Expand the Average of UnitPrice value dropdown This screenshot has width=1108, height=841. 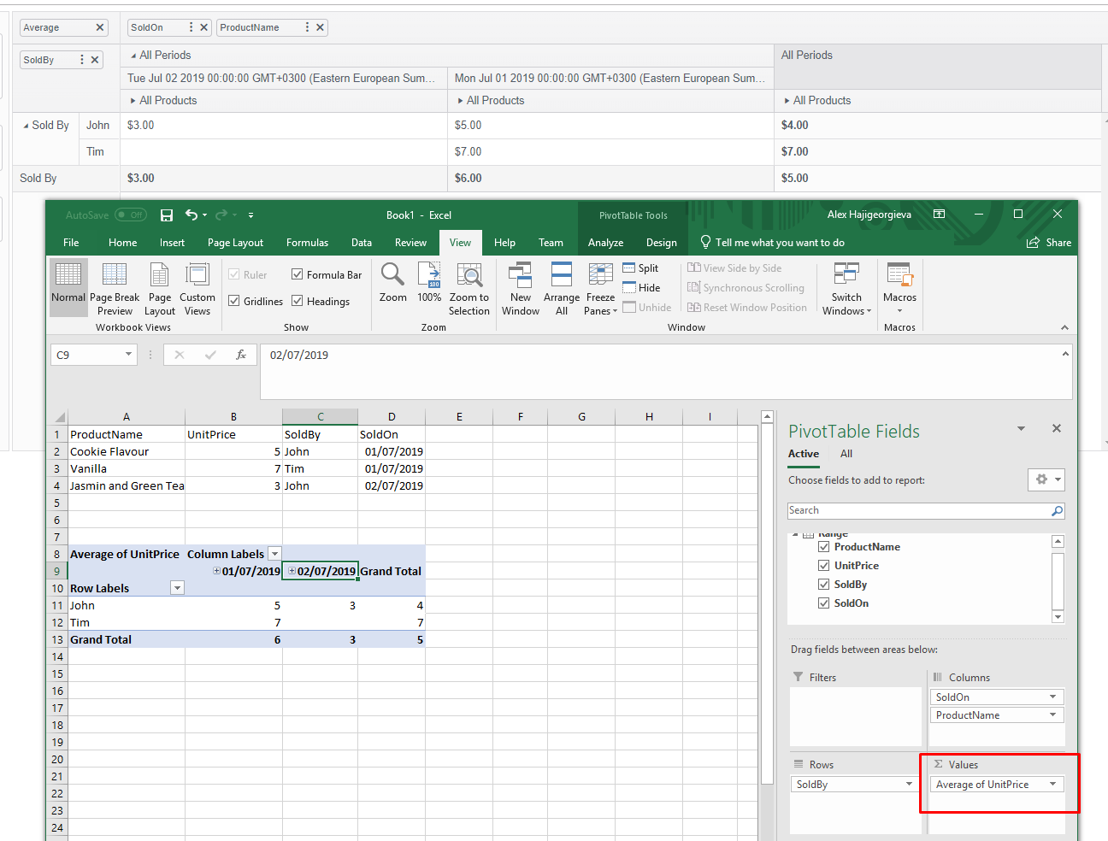point(1052,785)
